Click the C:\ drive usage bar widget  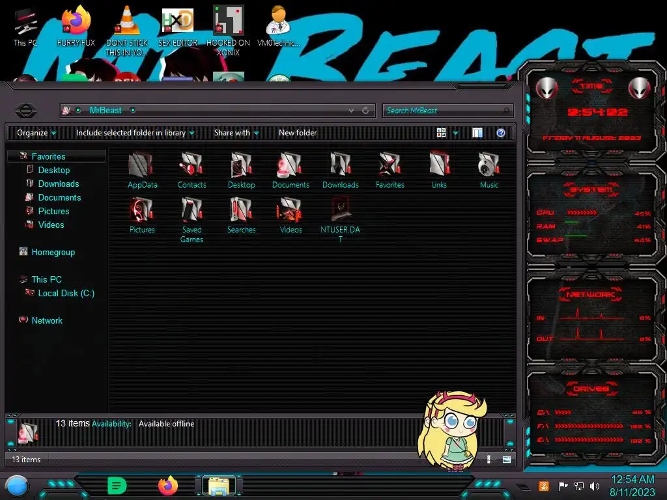[593, 412]
